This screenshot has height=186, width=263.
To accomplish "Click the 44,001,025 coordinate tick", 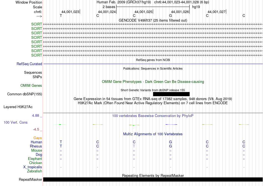I will tap(144, 12).
